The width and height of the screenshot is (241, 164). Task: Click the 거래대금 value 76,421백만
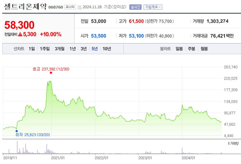point(222,36)
